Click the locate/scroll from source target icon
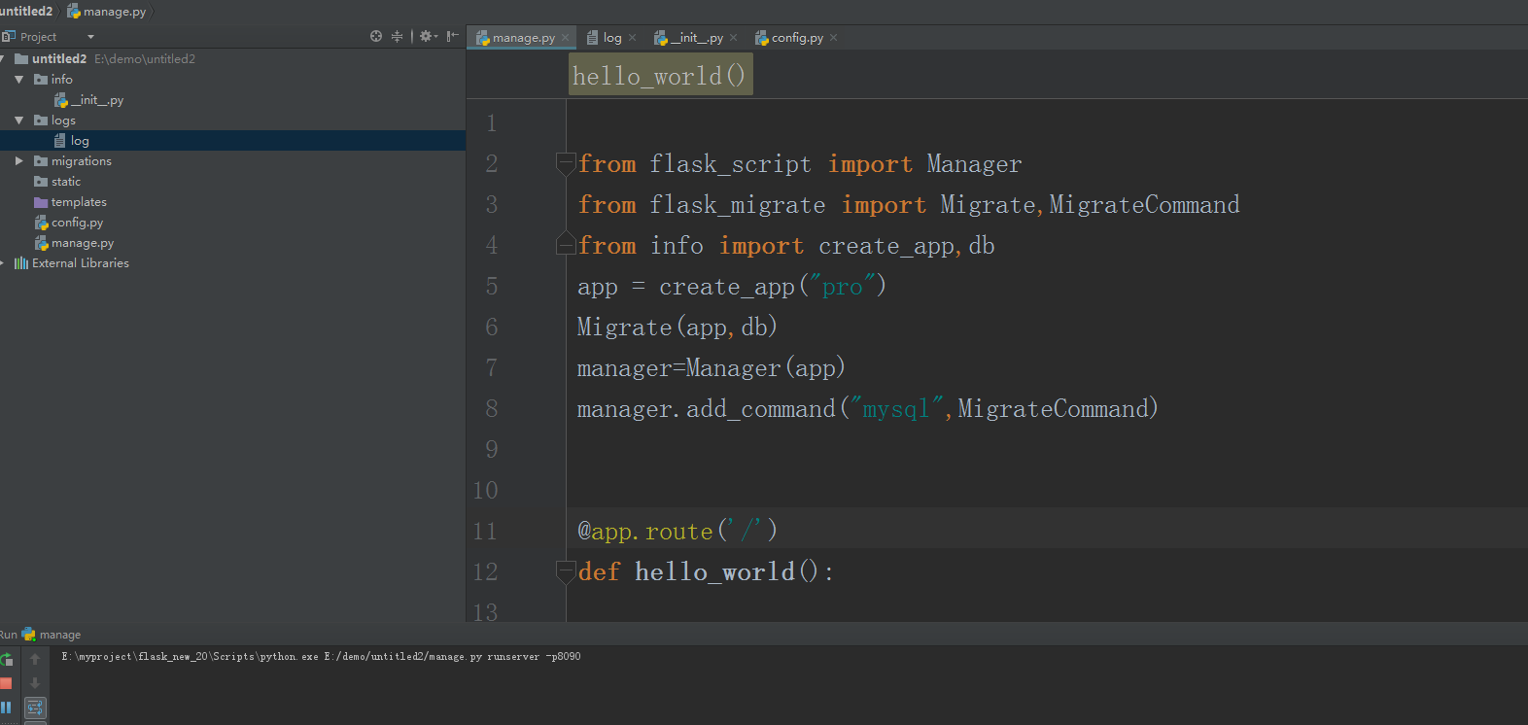This screenshot has width=1528, height=725. pos(376,36)
